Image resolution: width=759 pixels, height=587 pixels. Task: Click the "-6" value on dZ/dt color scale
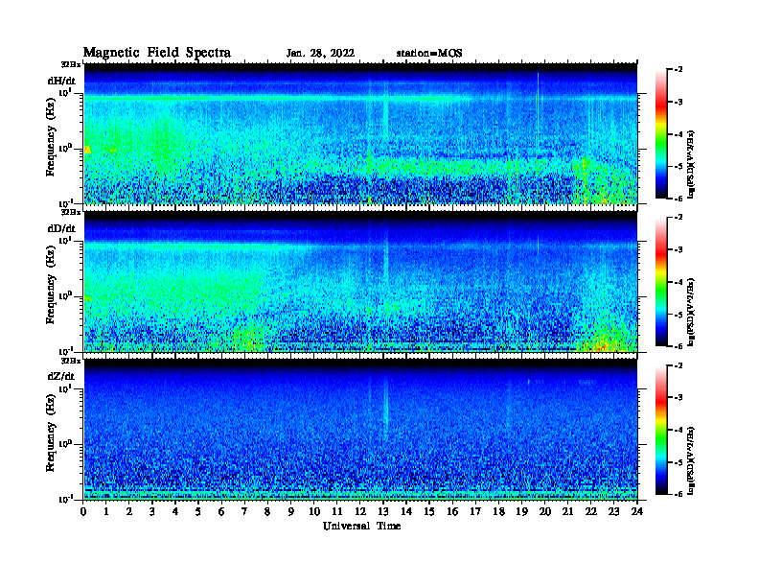coord(678,494)
